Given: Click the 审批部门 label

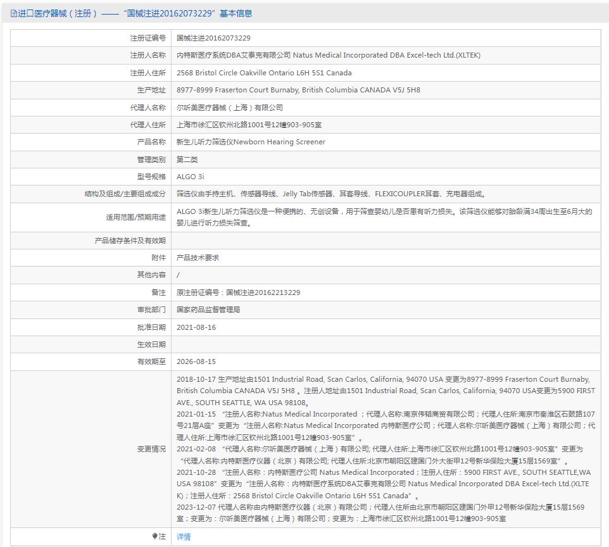Looking at the screenshot, I should click(151, 310).
